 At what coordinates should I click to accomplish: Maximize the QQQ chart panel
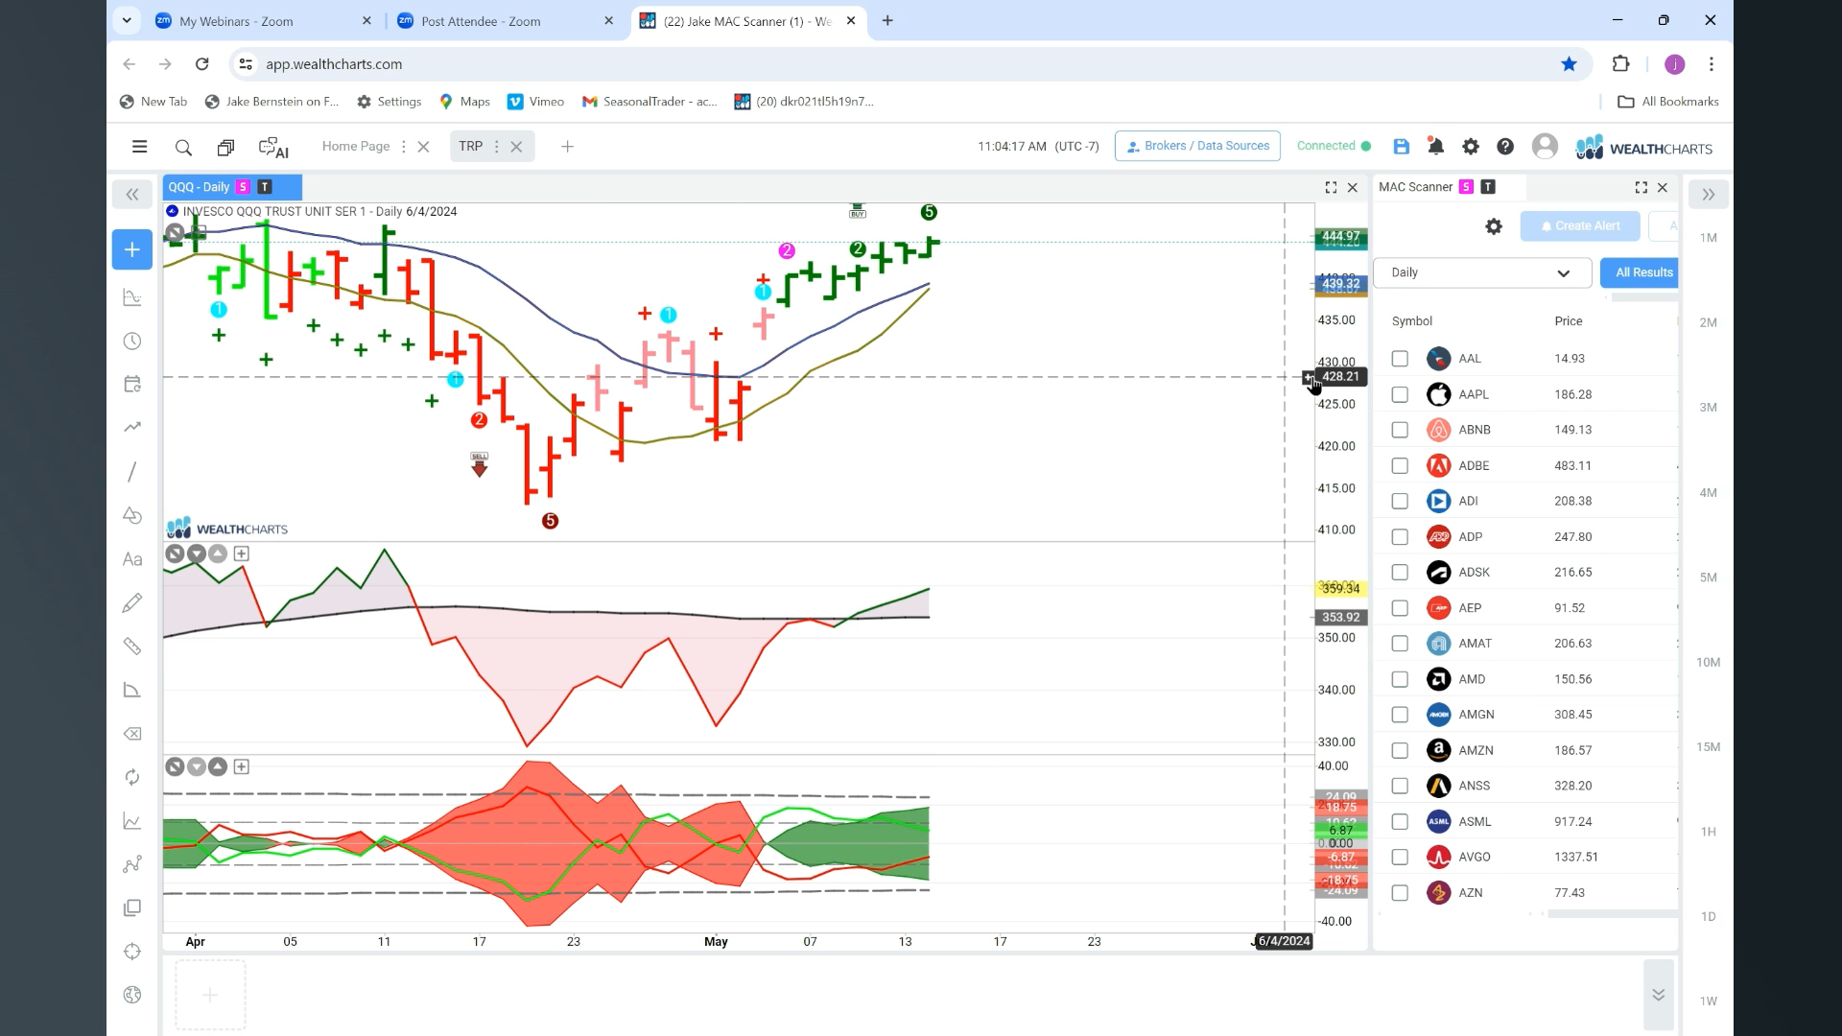click(1331, 187)
